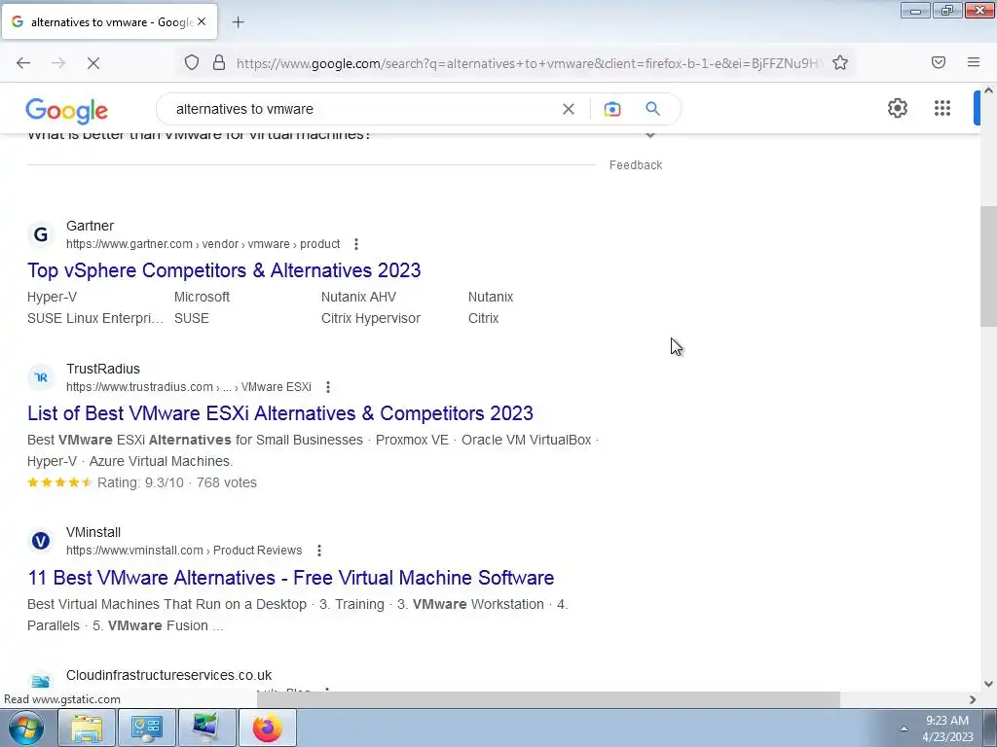
Task: Select 'Hyper-V' in Gartner result
Action: click(x=53, y=298)
